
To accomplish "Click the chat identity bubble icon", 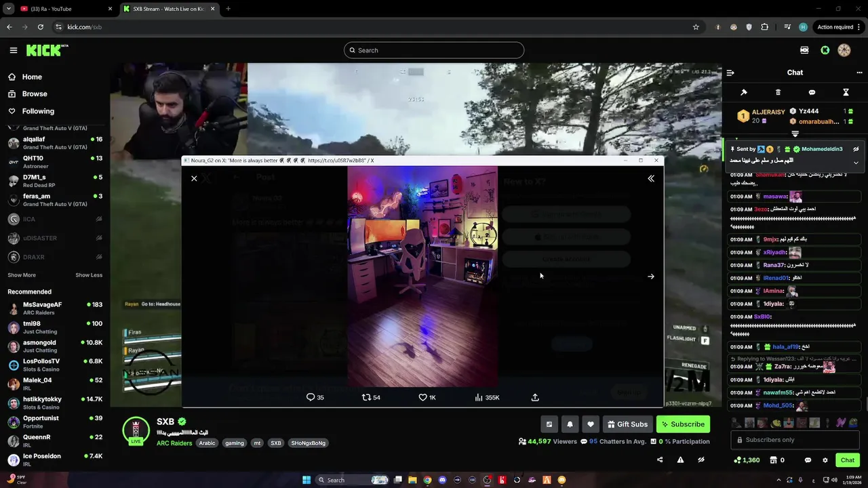I will [x=808, y=460].
